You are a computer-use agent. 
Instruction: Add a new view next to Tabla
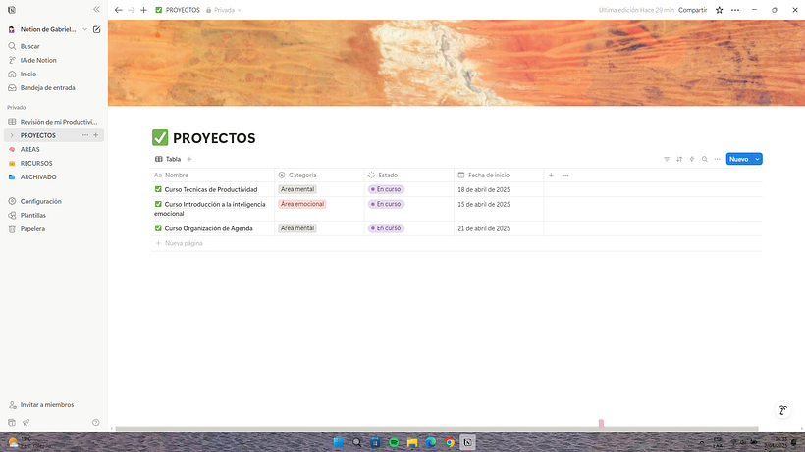pyautogui.click(x=189, y=159)
